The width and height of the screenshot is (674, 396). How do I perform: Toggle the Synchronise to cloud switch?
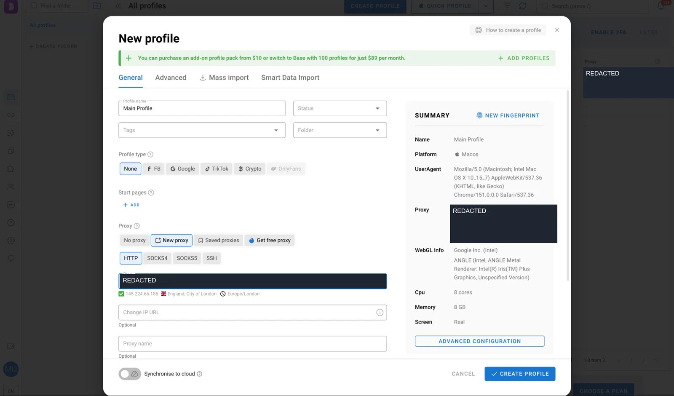[130, 374]
